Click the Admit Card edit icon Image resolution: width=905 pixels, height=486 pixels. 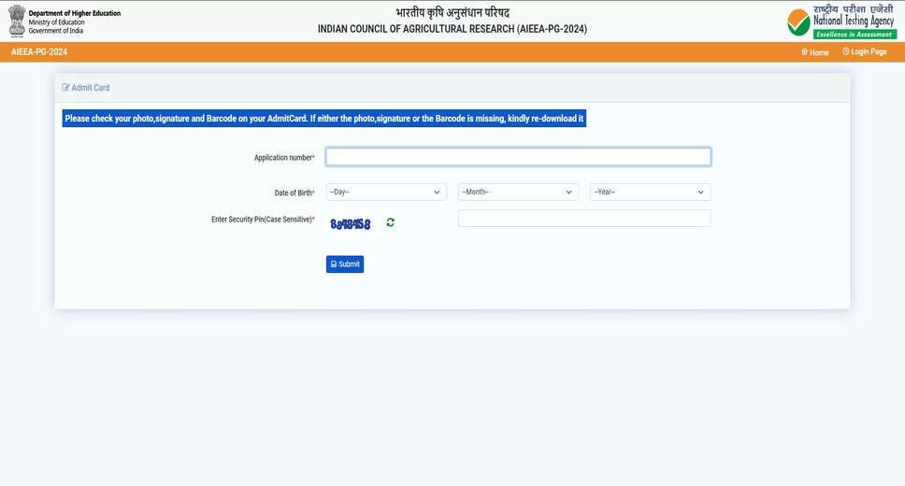[x=65, y=88]
